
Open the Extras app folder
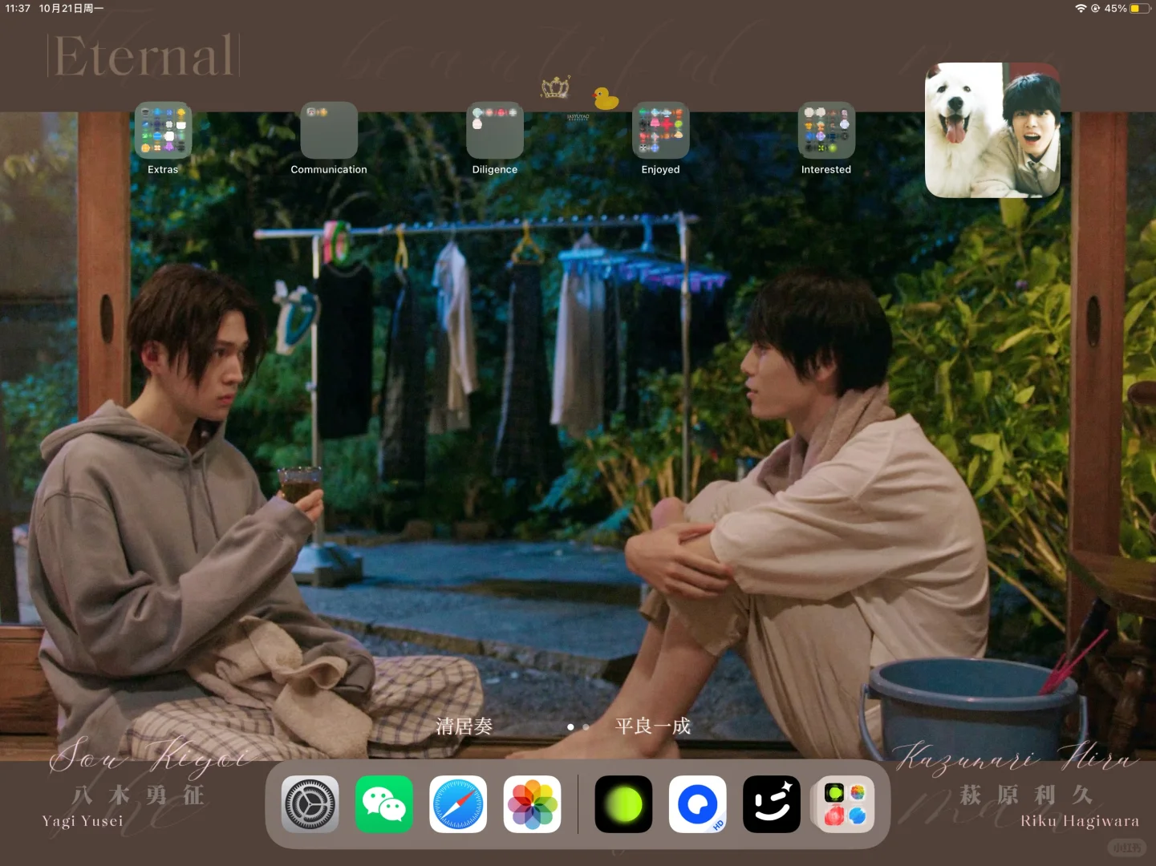pos(163,130)
